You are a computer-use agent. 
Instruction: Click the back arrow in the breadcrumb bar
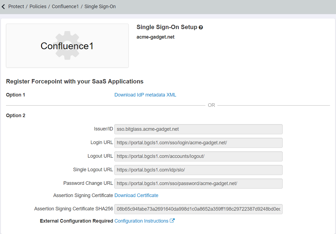[3, 6]
